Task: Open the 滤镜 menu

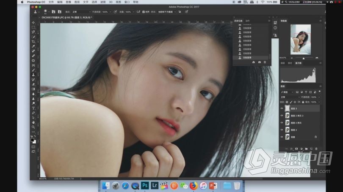Action: 102,2
